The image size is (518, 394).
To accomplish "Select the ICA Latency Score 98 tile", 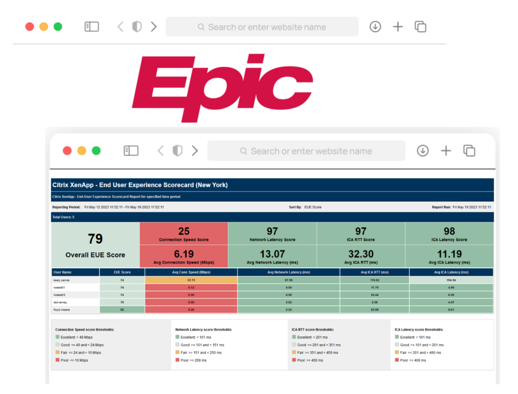I will [x=449, y=234].
